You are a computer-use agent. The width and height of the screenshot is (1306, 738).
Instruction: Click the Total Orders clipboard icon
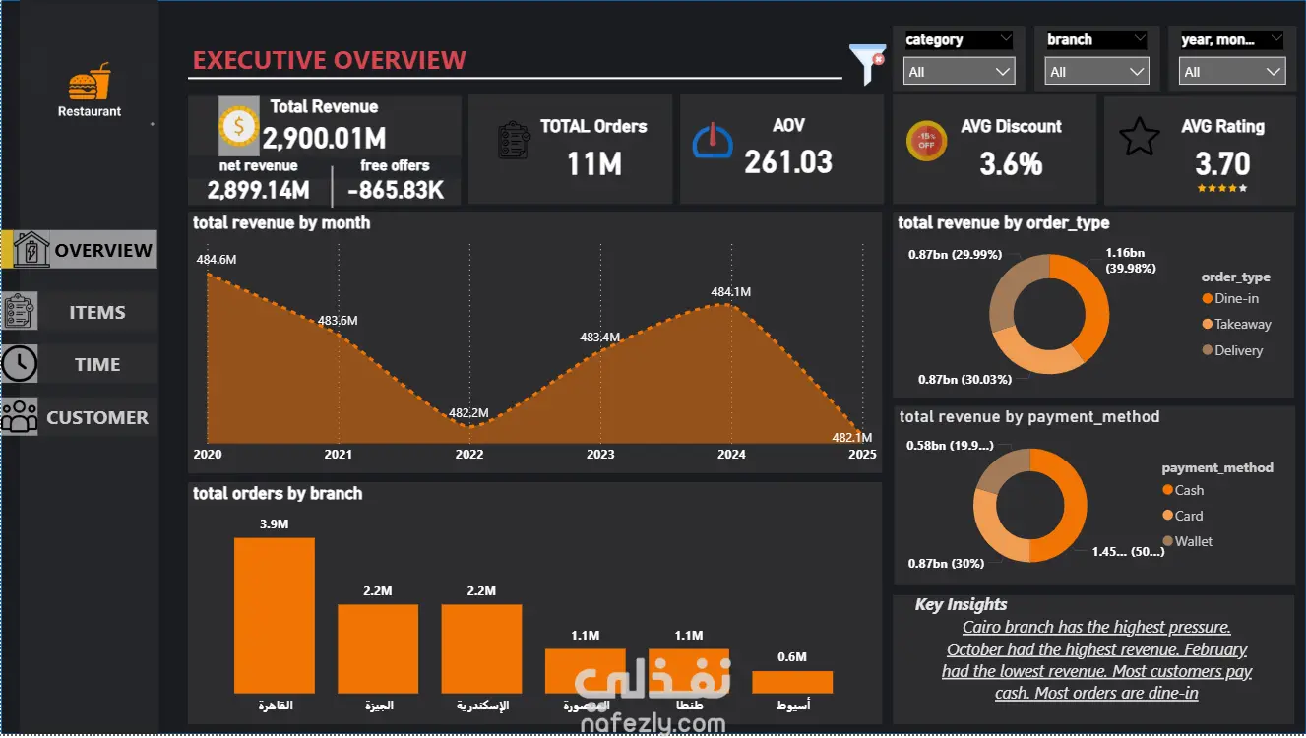[x=514, y=141]
